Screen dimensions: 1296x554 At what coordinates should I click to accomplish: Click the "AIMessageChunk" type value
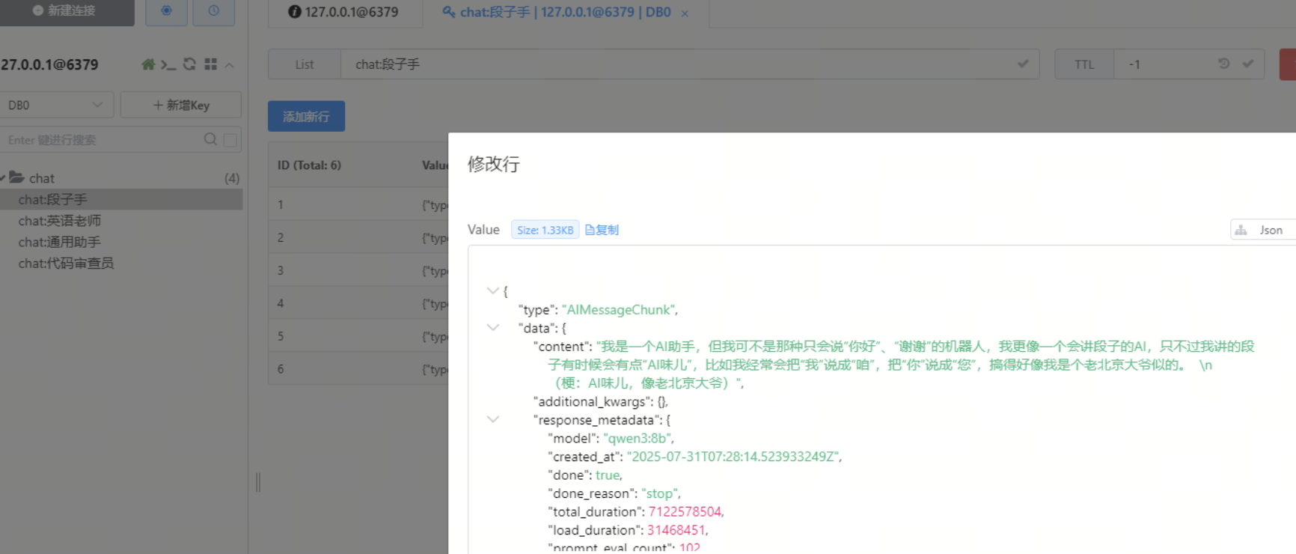pos(619,309)
